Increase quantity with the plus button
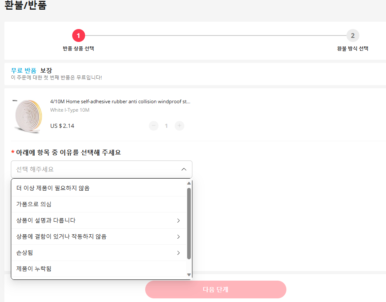The height and width of the screenshot is (302, 386). pos(179,126)
